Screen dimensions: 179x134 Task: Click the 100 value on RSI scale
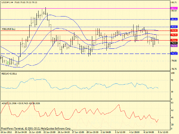pos(173,73)
